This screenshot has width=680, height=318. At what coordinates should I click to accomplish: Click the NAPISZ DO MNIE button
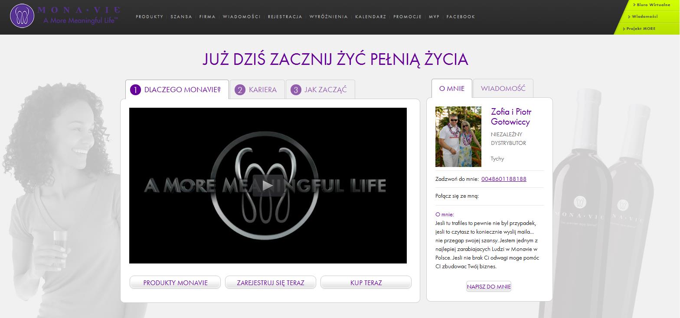[489, 286]
